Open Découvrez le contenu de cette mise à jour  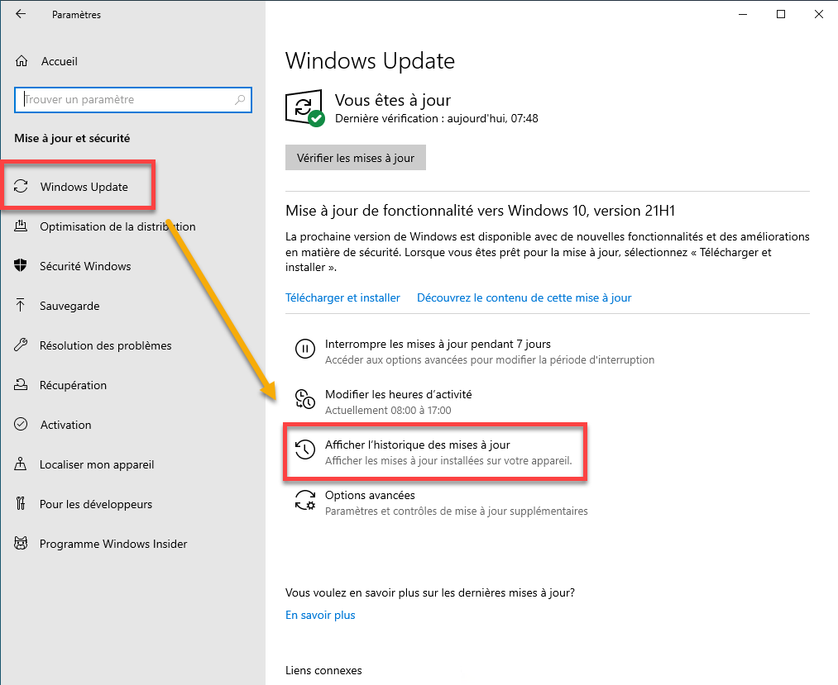(524, 297)
